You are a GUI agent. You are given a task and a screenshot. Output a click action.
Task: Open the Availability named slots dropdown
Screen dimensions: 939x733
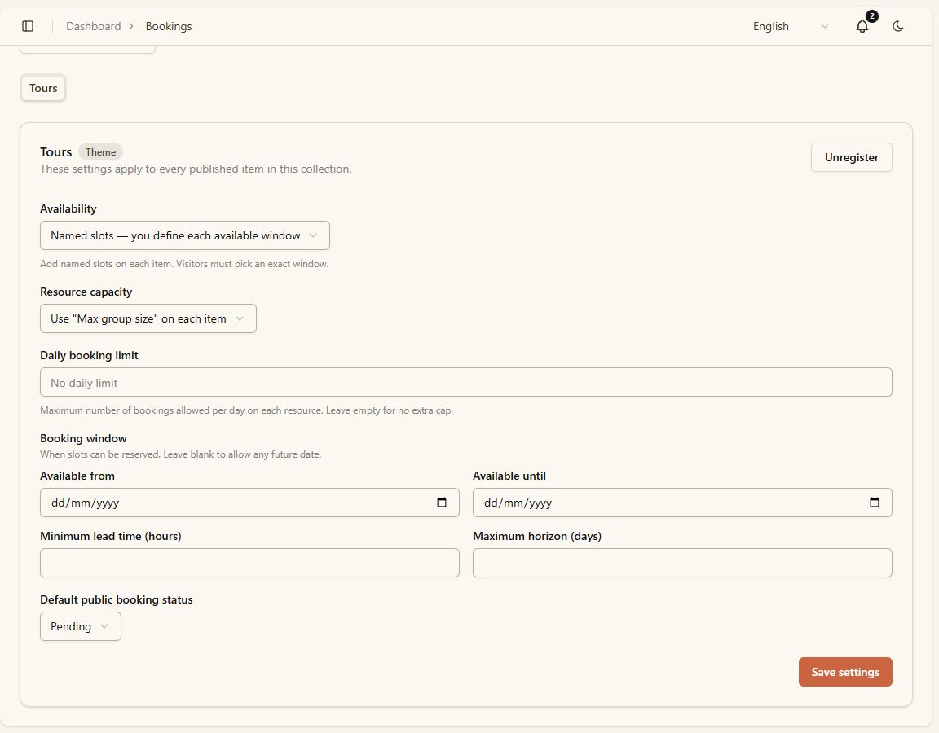tap(184, 235)
